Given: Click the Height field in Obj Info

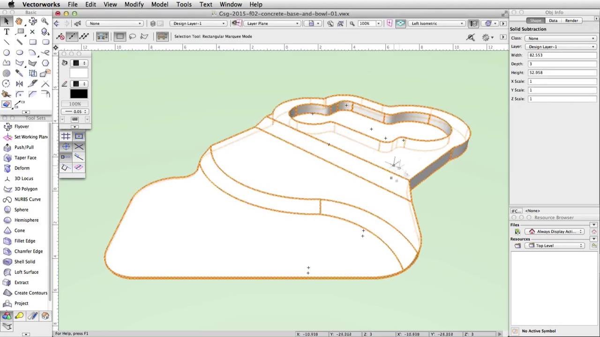Looking at the screenshot, I should (562, 73).
